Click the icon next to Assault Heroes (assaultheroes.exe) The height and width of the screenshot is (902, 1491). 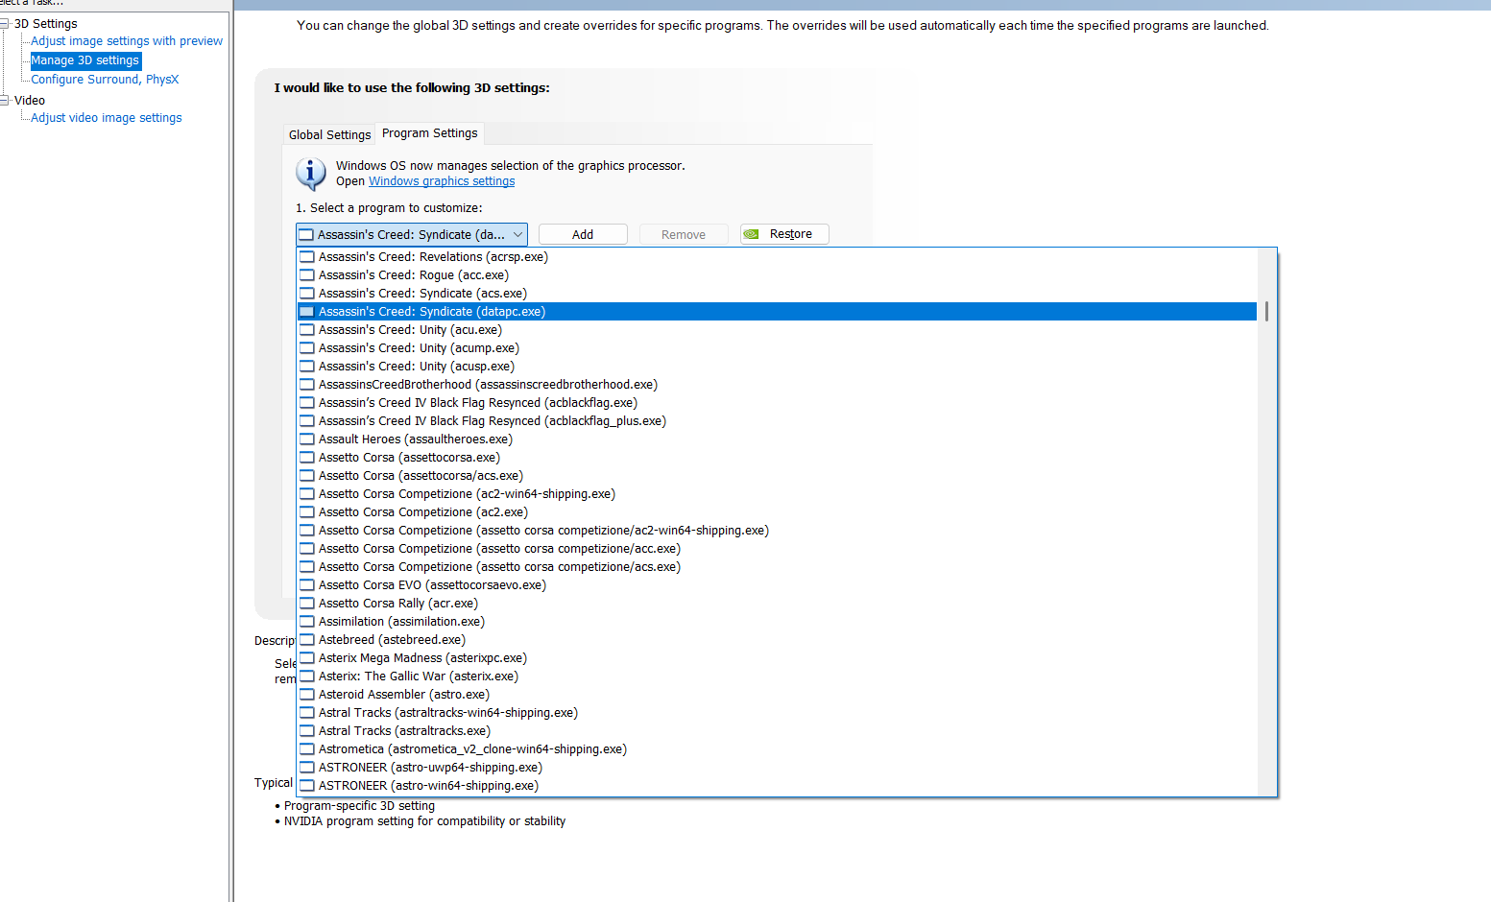pos(307,439)
